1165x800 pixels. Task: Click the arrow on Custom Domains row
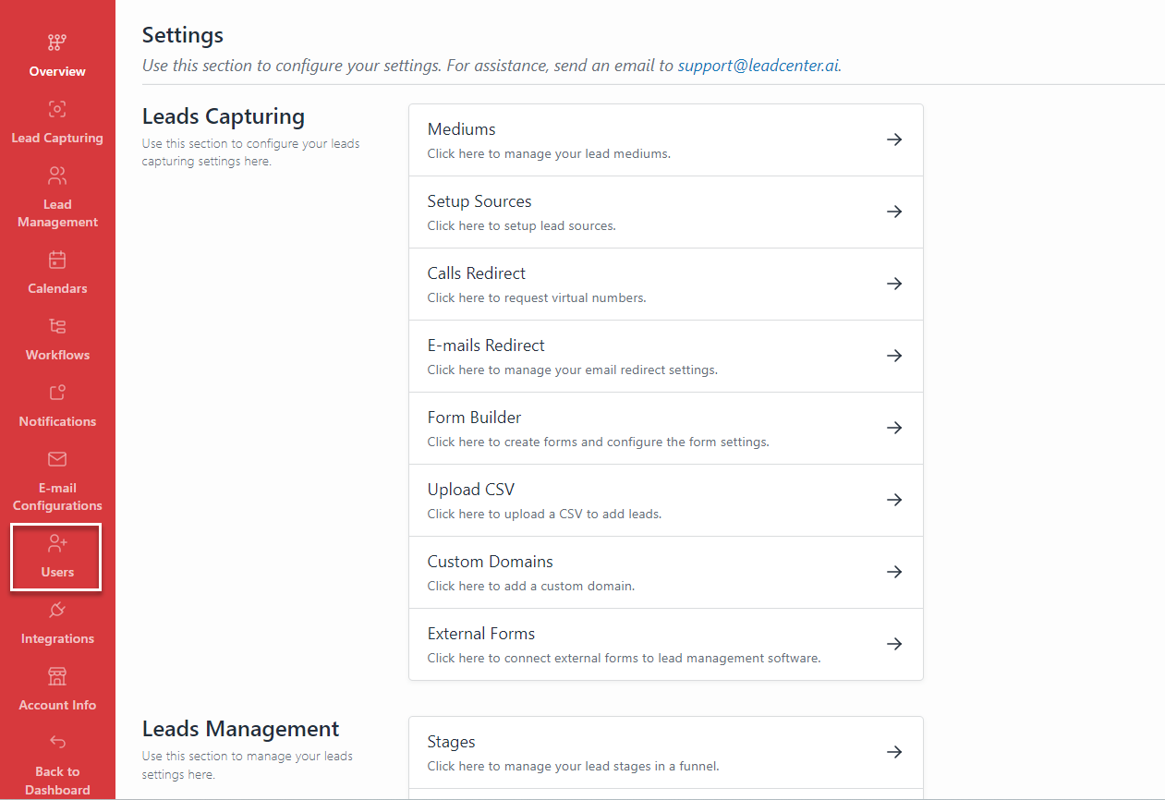coord(894,572)
